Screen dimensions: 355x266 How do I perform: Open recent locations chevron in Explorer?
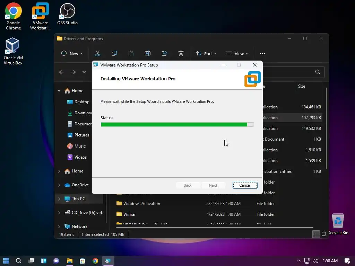(x=84, y=72)
